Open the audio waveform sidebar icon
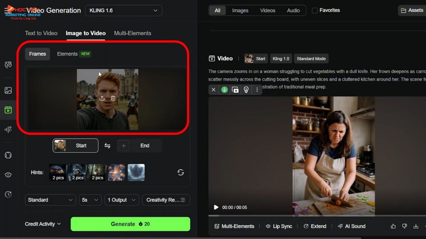 tap(8, 129)
